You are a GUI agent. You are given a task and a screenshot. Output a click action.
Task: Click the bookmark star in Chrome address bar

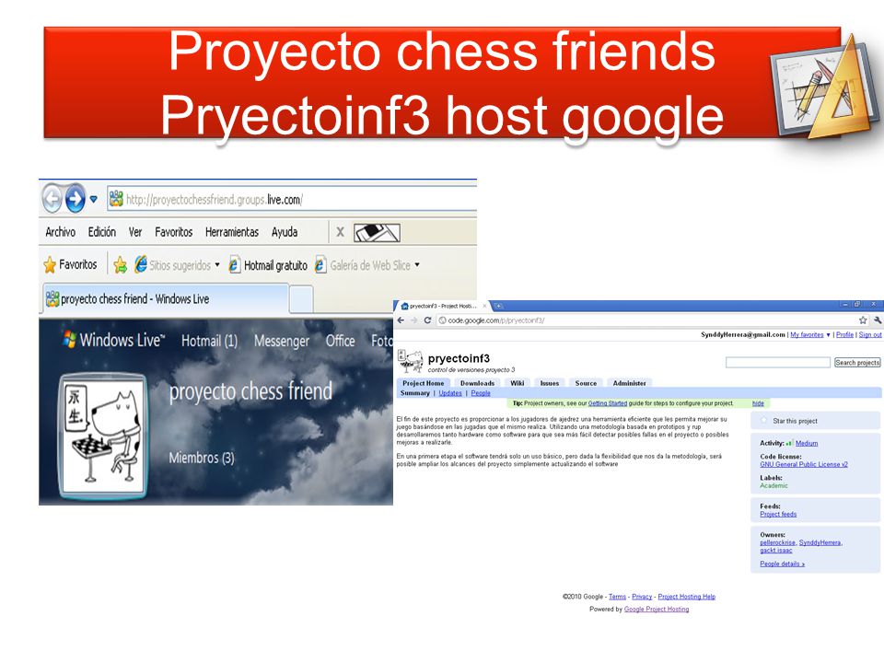point(863,320)
